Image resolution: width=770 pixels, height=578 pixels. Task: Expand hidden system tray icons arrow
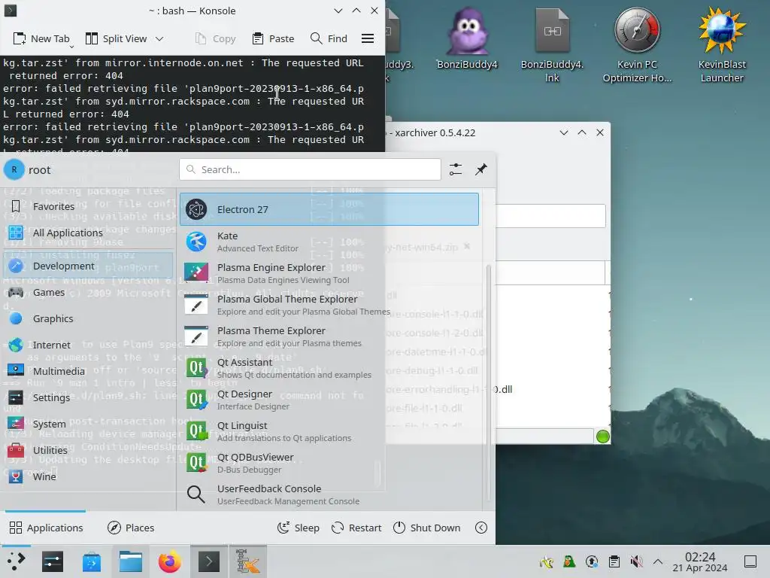658,561
